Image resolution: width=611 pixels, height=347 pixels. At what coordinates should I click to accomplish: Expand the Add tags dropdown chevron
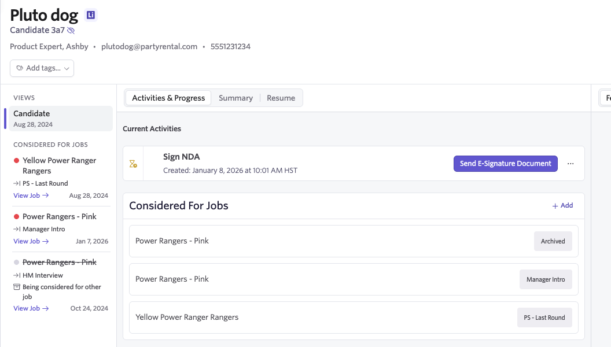(67, 69)
